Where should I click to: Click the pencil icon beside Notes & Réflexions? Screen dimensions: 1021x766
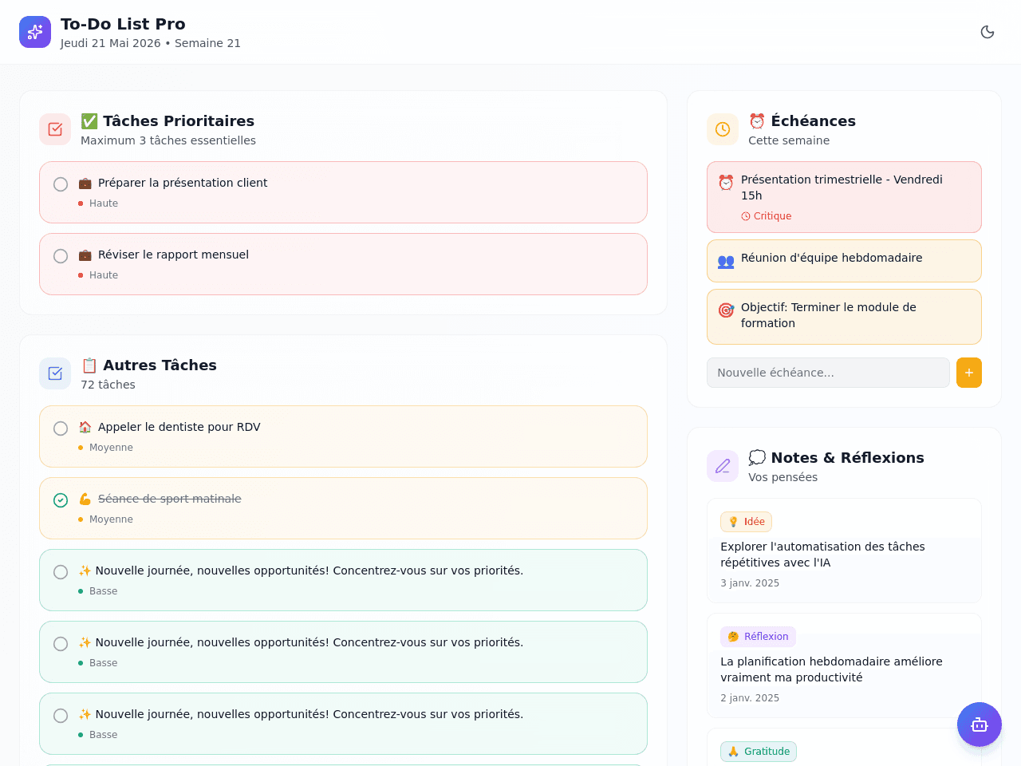point(723,466)
